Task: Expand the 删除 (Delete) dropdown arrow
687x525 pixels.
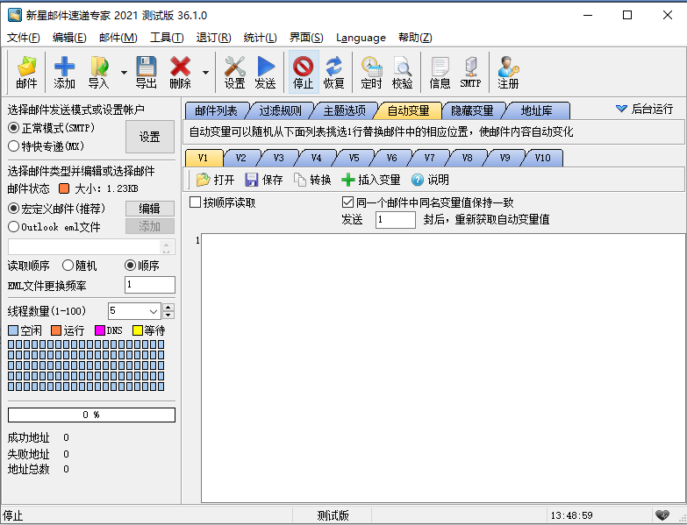Action: pos(206,73)
